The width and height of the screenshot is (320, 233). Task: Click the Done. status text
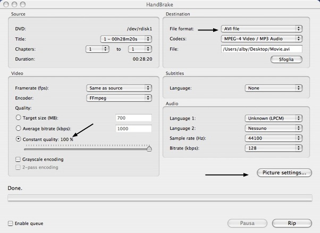tap(15, 188)
